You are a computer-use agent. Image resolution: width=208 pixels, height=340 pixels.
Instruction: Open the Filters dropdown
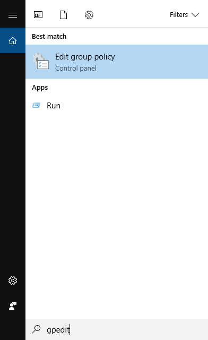[x=184, y=15]
